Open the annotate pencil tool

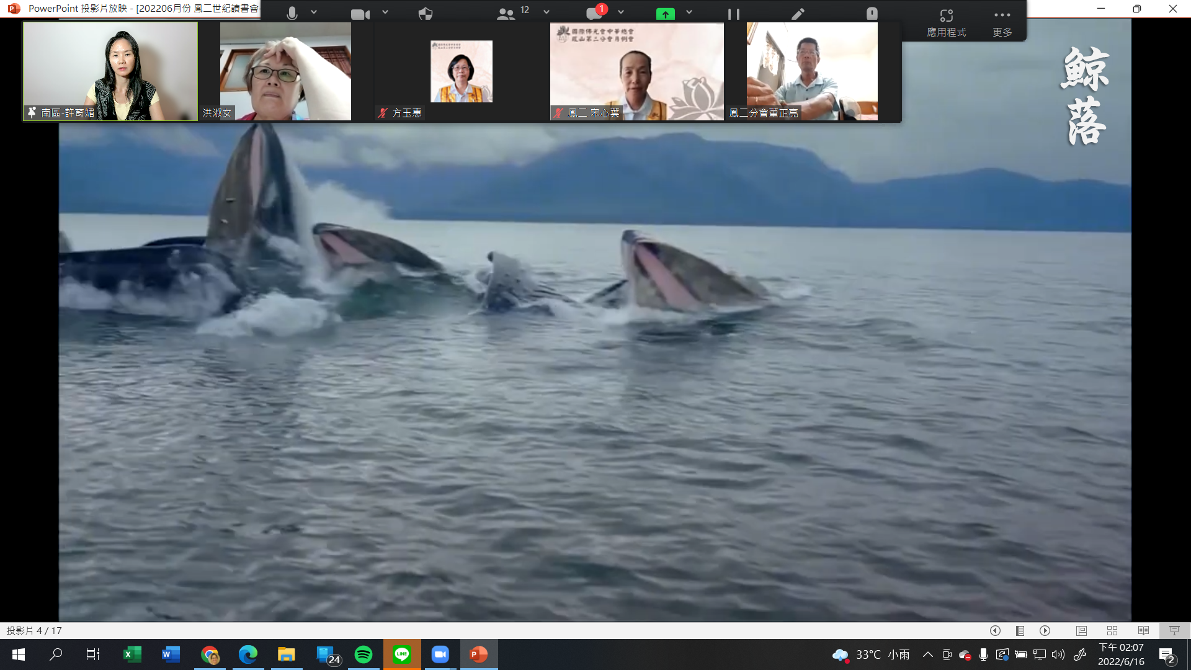798,14
